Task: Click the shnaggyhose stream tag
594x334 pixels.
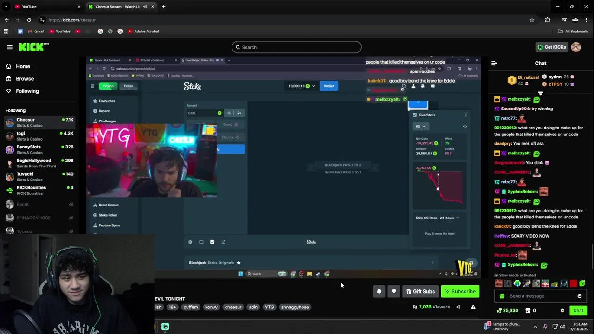Action: tap(295, 307)
